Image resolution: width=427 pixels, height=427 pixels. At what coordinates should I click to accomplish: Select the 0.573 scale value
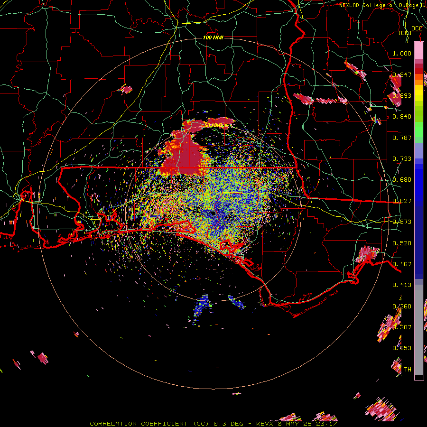coord(402,222)
